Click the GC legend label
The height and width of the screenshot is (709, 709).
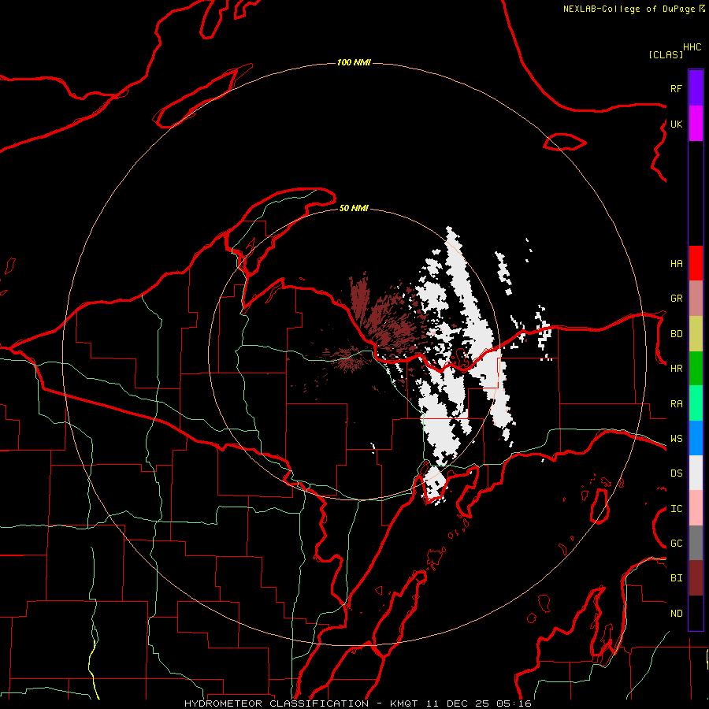tap(676, 544)
